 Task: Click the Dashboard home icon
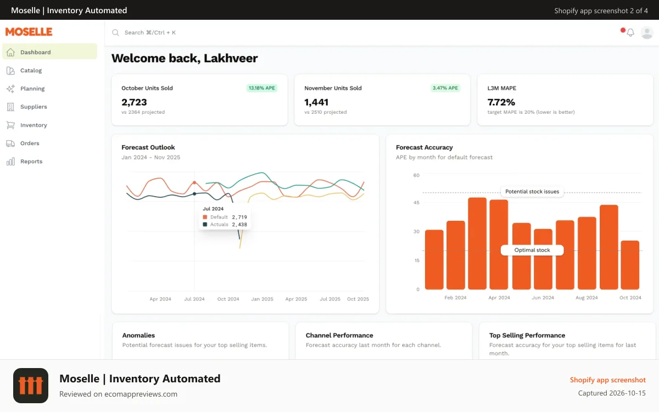10,52
